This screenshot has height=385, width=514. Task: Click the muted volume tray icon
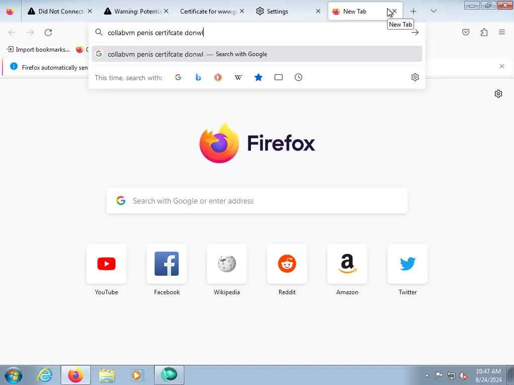(x=463, y=375)
